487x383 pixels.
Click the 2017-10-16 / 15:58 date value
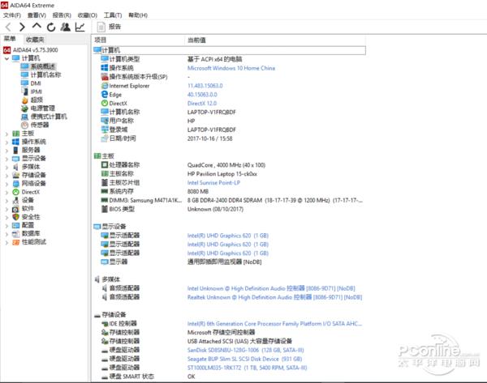coord(209,138)
